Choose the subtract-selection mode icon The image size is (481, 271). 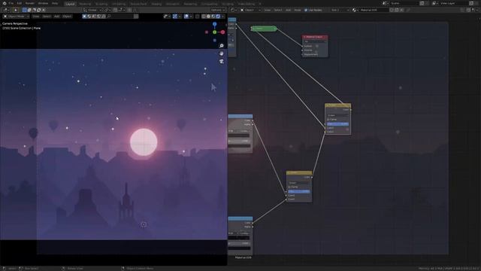(34, 10)
